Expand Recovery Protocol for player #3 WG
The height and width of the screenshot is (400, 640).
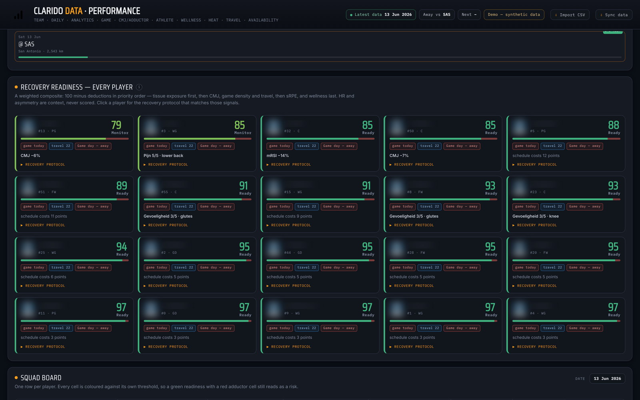166,164
